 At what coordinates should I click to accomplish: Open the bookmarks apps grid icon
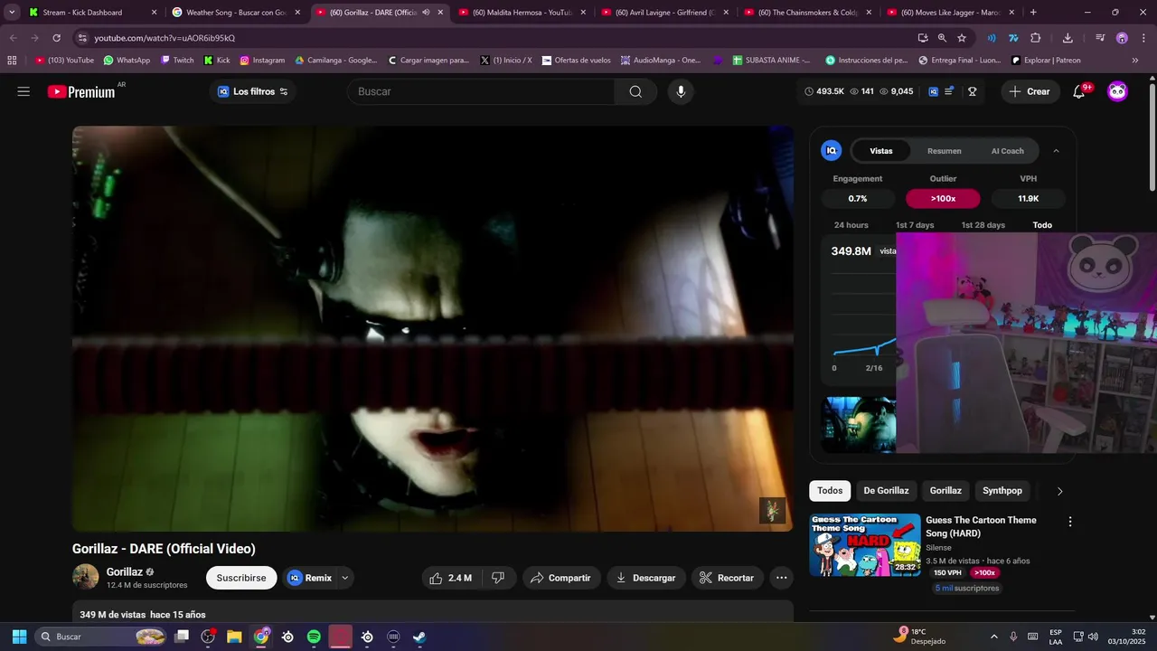coord(12,60)
